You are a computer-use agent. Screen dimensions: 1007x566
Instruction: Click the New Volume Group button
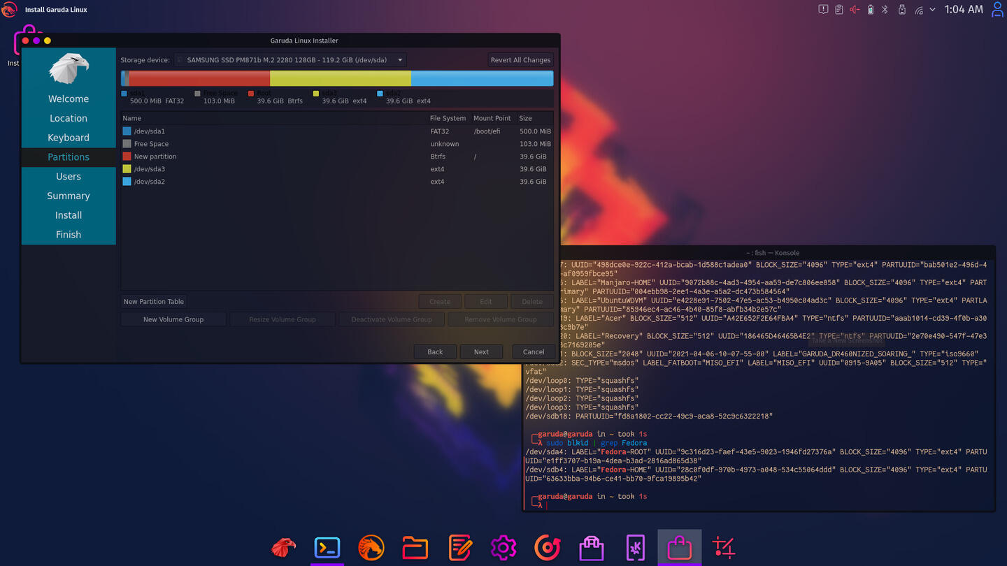(173, 319)
